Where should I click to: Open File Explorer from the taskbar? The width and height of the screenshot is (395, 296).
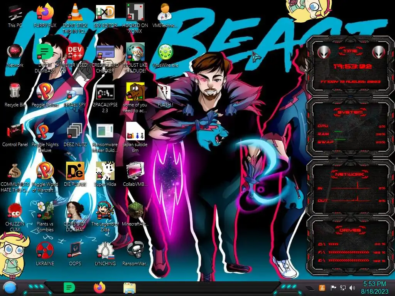130,288
